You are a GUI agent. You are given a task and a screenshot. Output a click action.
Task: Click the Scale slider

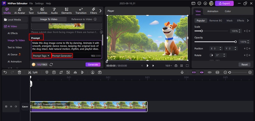[x=211, y=31]
